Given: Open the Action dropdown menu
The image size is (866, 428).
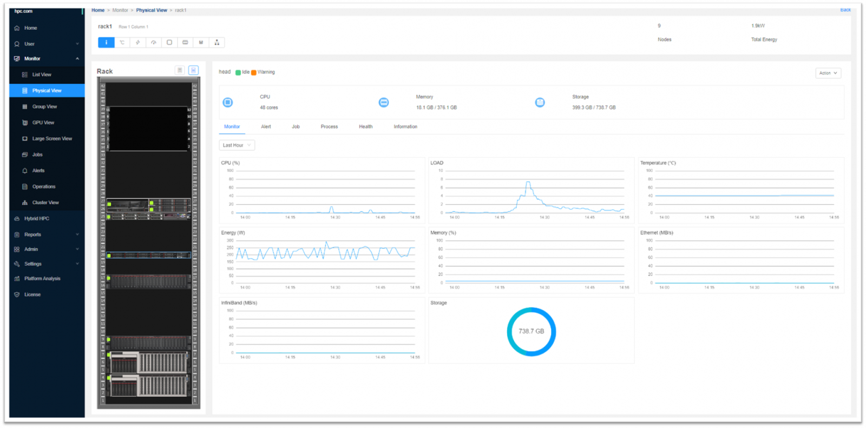Looking at the screenshot, I should tap(828, 73).
